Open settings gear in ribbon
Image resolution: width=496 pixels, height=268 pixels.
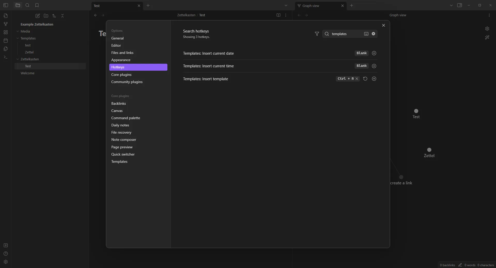tap(6, 262)
